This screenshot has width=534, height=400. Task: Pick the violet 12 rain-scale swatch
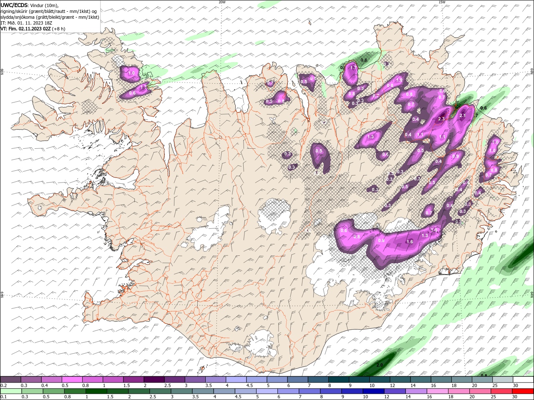[394, 391]
